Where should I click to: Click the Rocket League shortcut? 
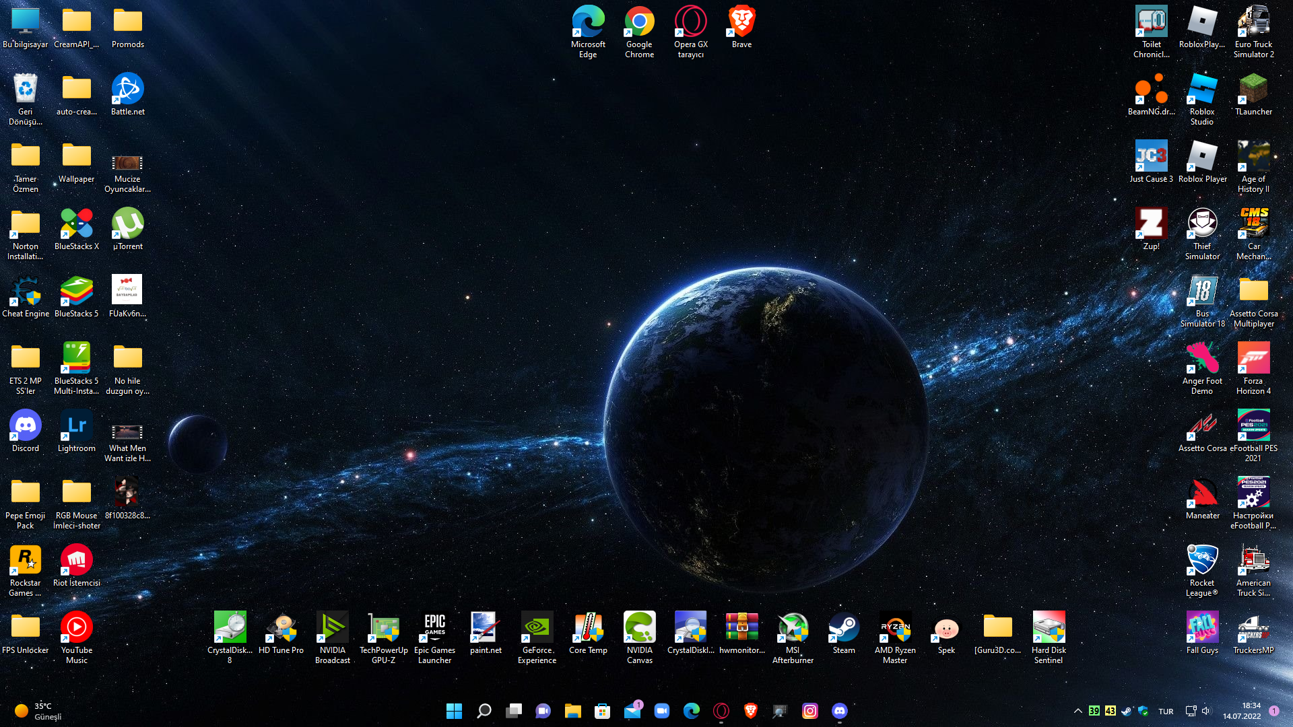pos(1202,570)
